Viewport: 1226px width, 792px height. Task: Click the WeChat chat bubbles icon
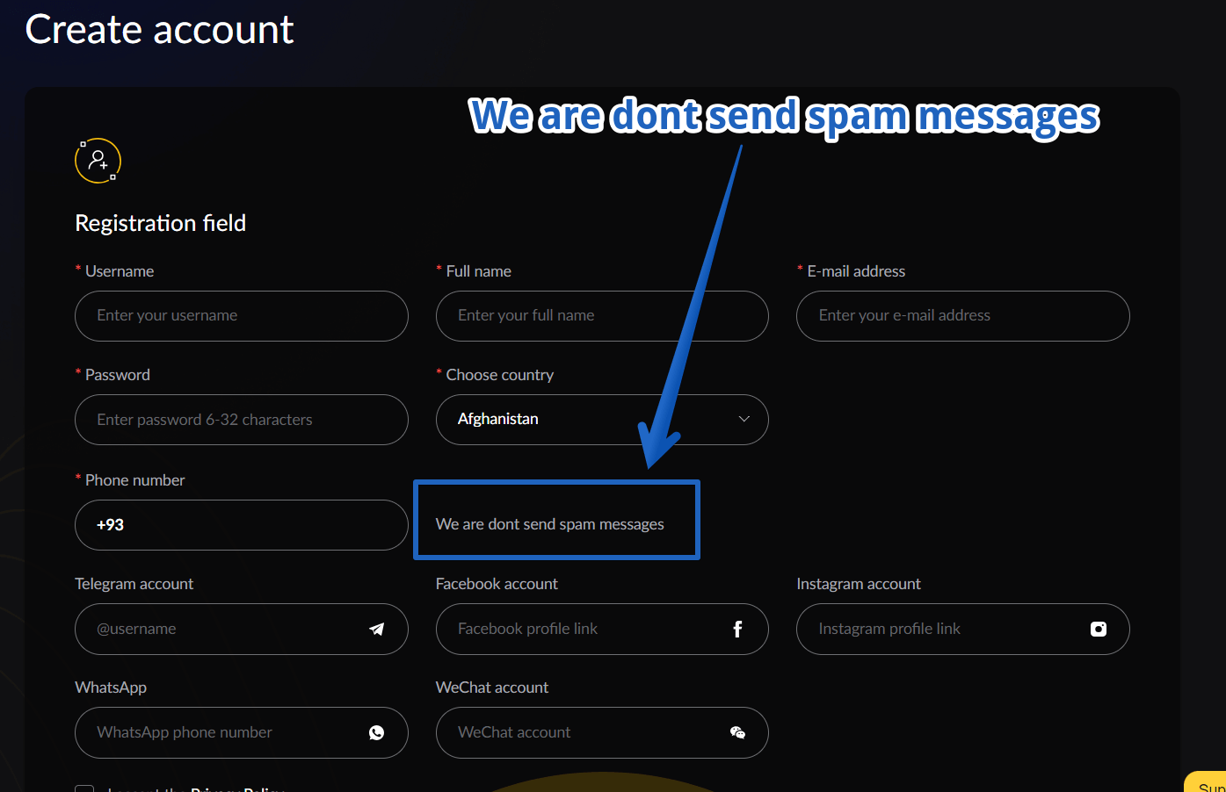point(737,732)
